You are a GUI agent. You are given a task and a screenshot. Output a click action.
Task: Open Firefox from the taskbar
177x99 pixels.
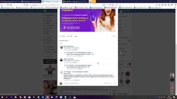tap(47, 97)
